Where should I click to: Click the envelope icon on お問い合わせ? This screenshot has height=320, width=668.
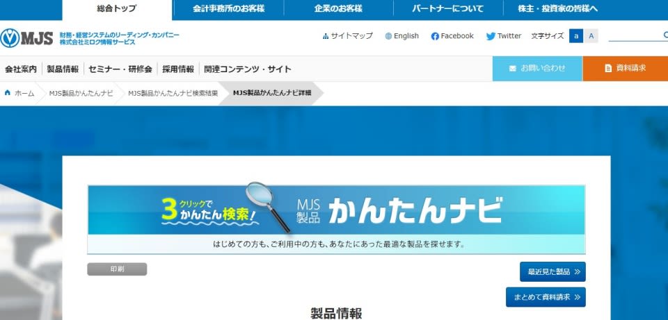513,69
